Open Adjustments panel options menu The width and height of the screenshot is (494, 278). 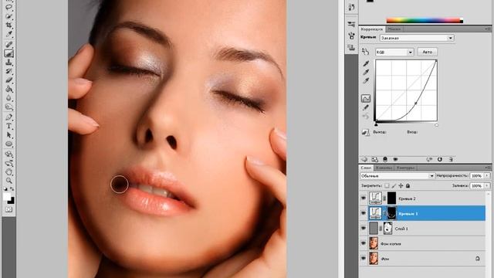tap(488, 29)
